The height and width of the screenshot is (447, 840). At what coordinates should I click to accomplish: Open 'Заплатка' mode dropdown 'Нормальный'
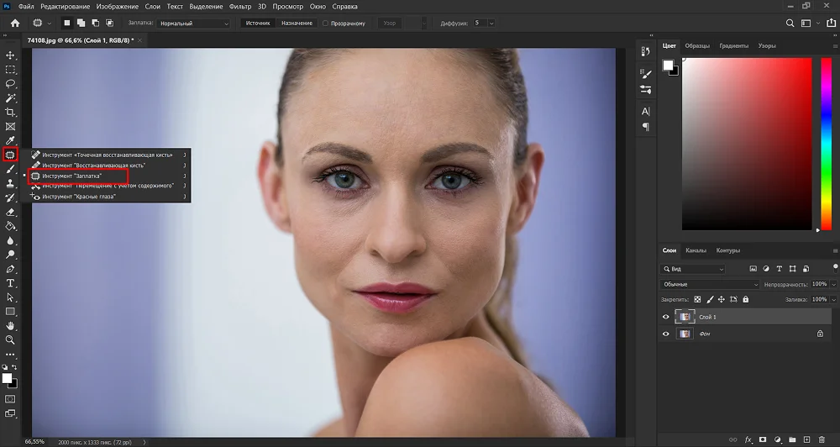point(194,24)
